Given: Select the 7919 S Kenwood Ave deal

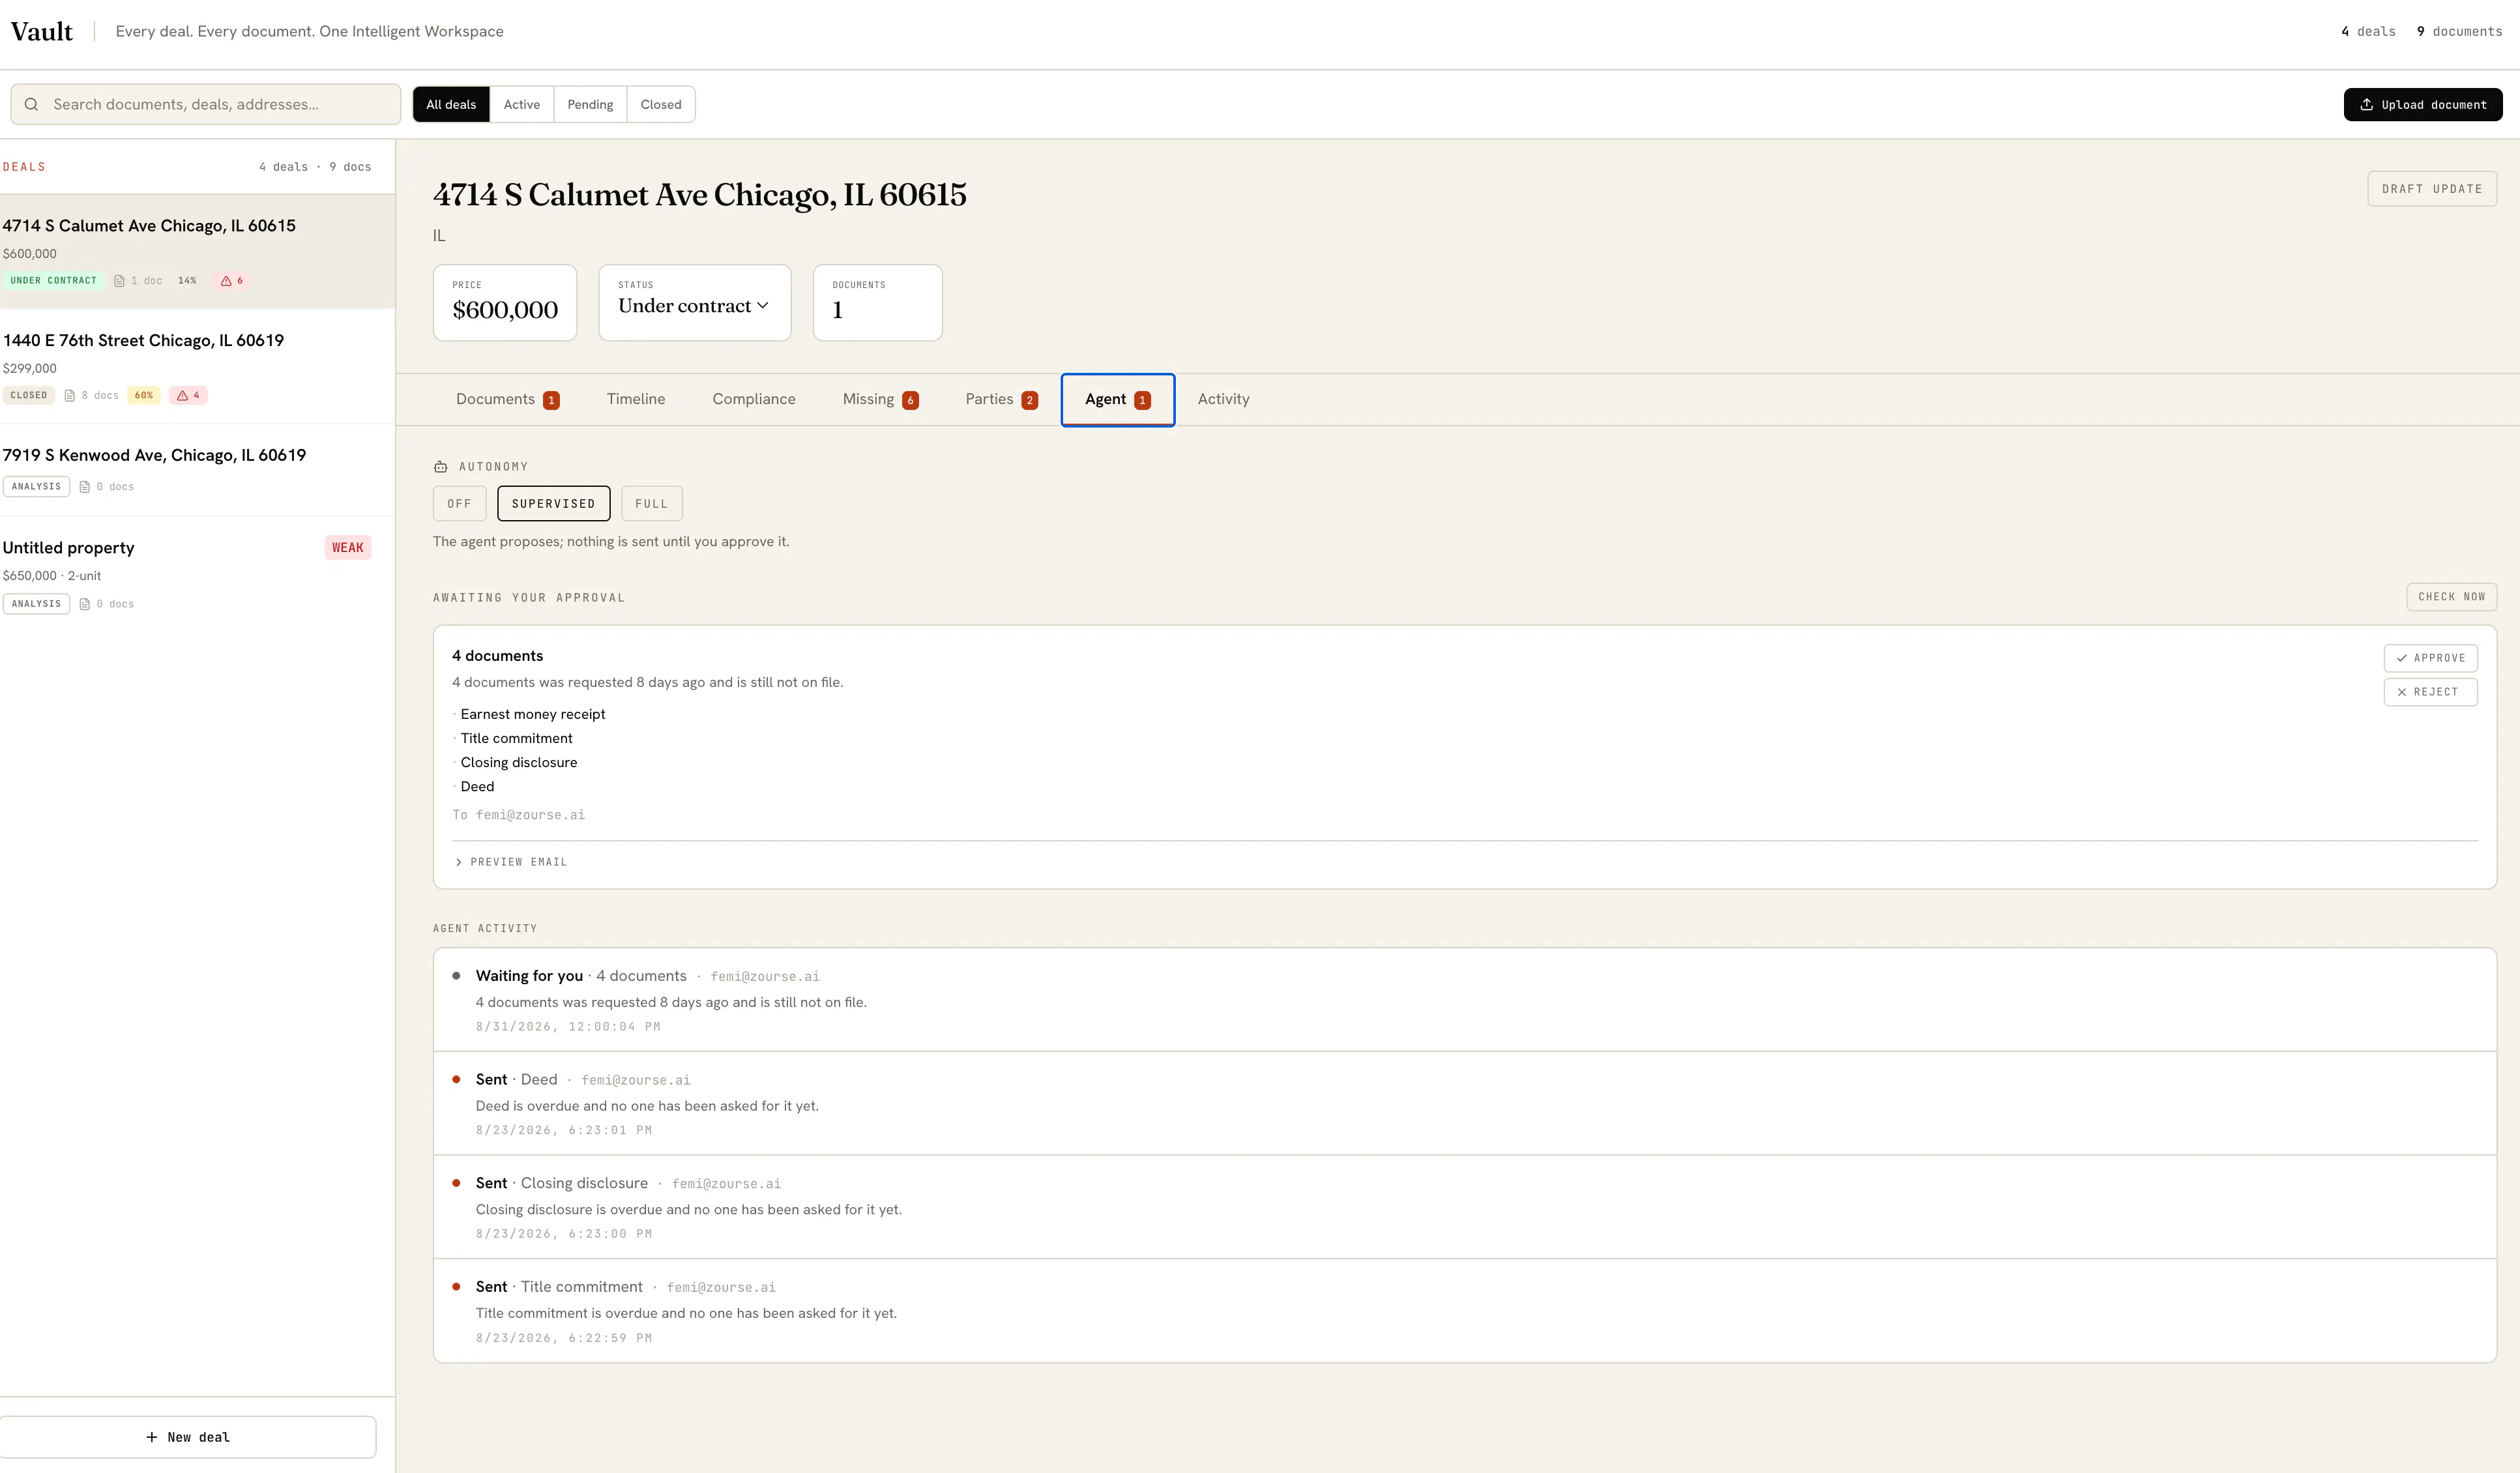Looking at the screenshot, I should 197,470.
